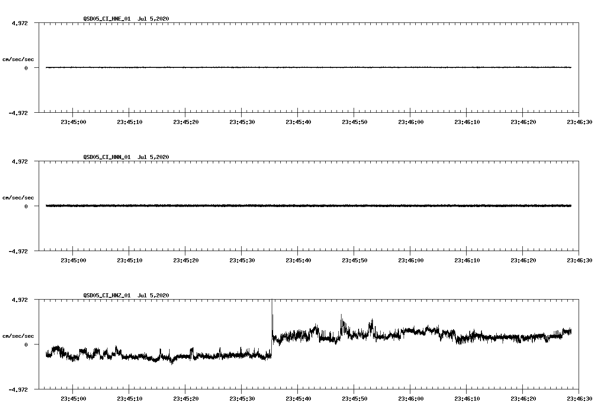Image resolution: width=611 pixels, height=415 pixels.
Task: Click the 0 axis value on HNN plot
Action: click(x=26, y=206)
